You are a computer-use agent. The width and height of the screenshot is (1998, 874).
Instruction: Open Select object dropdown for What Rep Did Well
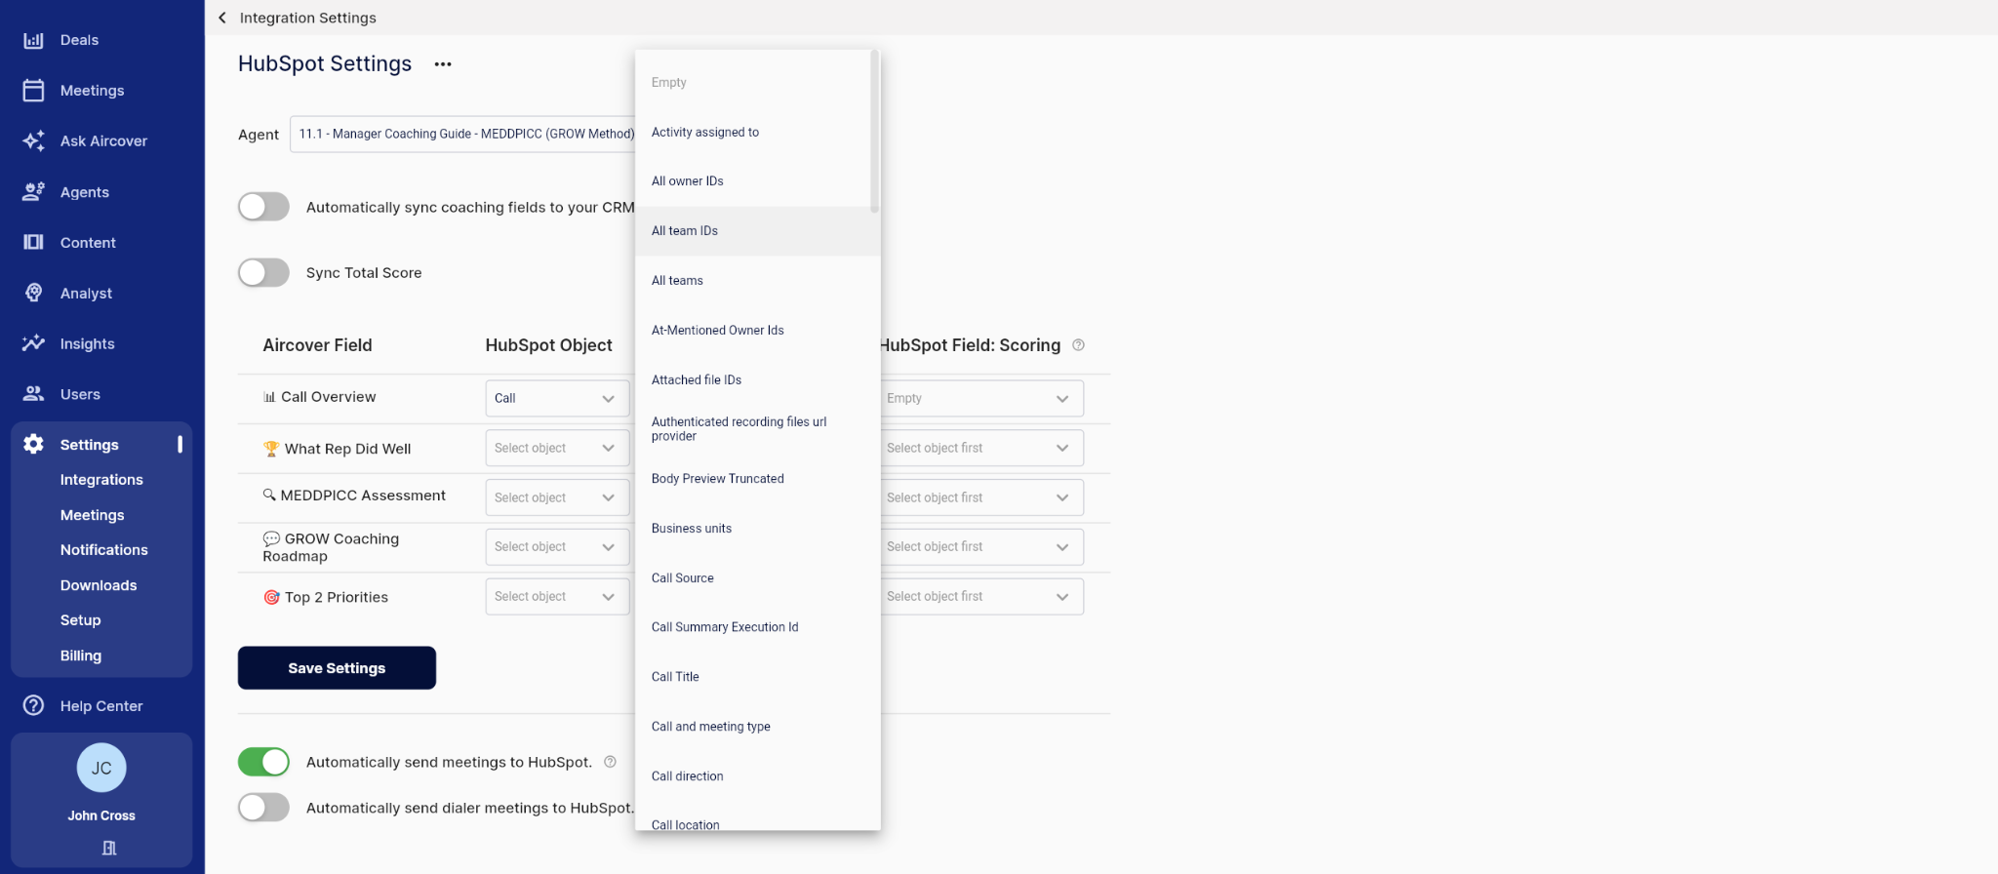tap(557, 448)
